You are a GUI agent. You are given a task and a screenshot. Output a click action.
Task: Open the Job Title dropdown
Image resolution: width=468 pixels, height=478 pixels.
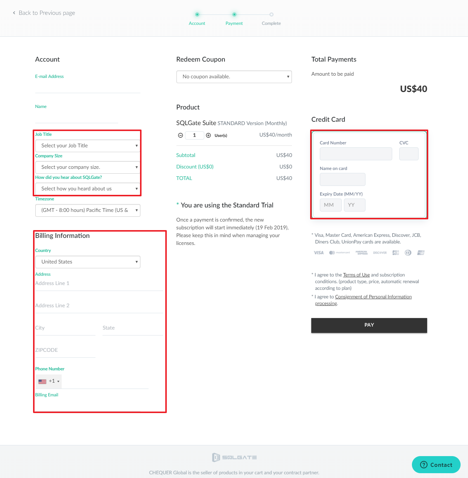88,146
